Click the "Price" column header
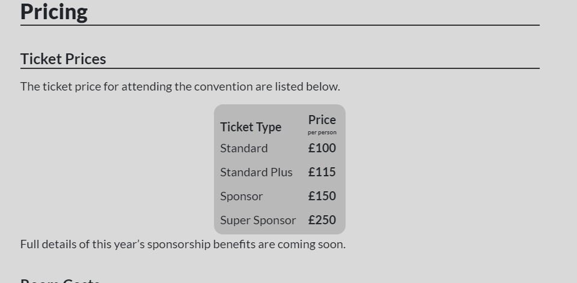 click(322, 120)
